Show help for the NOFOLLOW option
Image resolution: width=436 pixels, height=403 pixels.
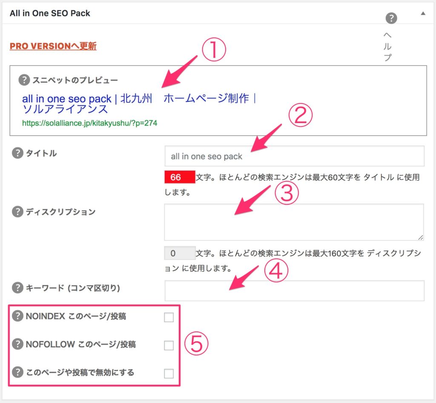pyautogui.click(x=17, y=344)
